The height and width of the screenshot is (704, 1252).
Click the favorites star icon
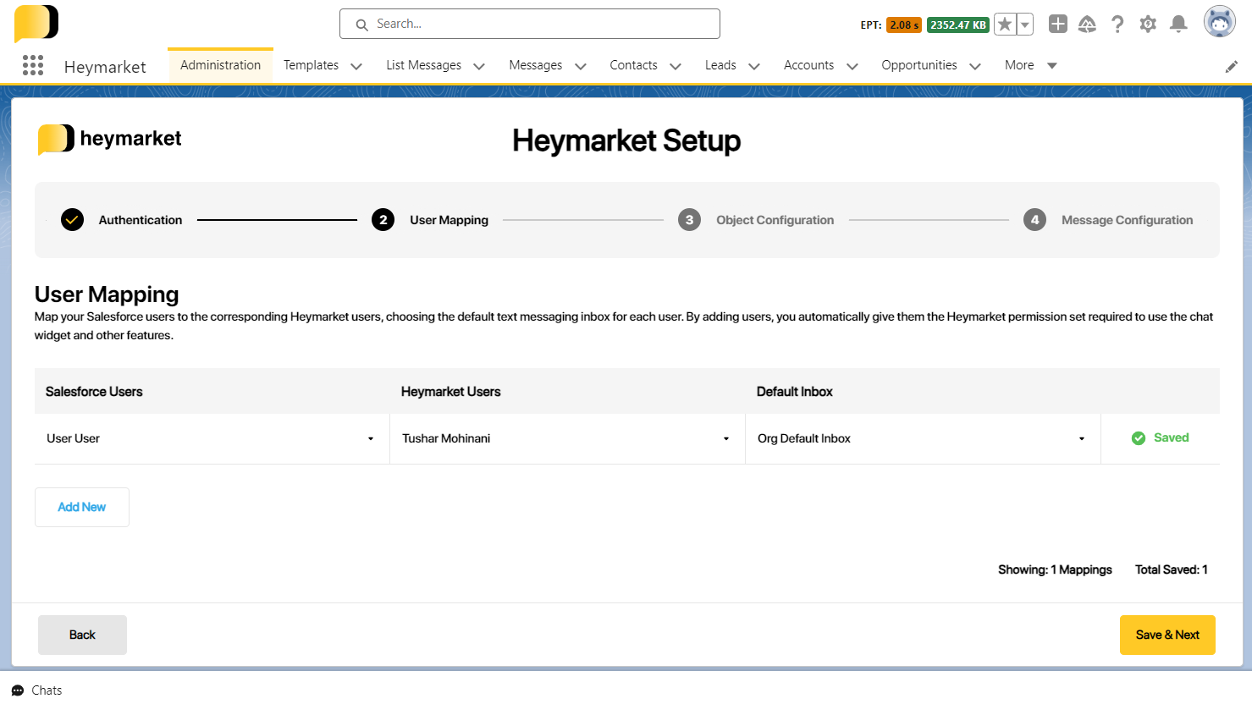click(x=1005, y=25)
